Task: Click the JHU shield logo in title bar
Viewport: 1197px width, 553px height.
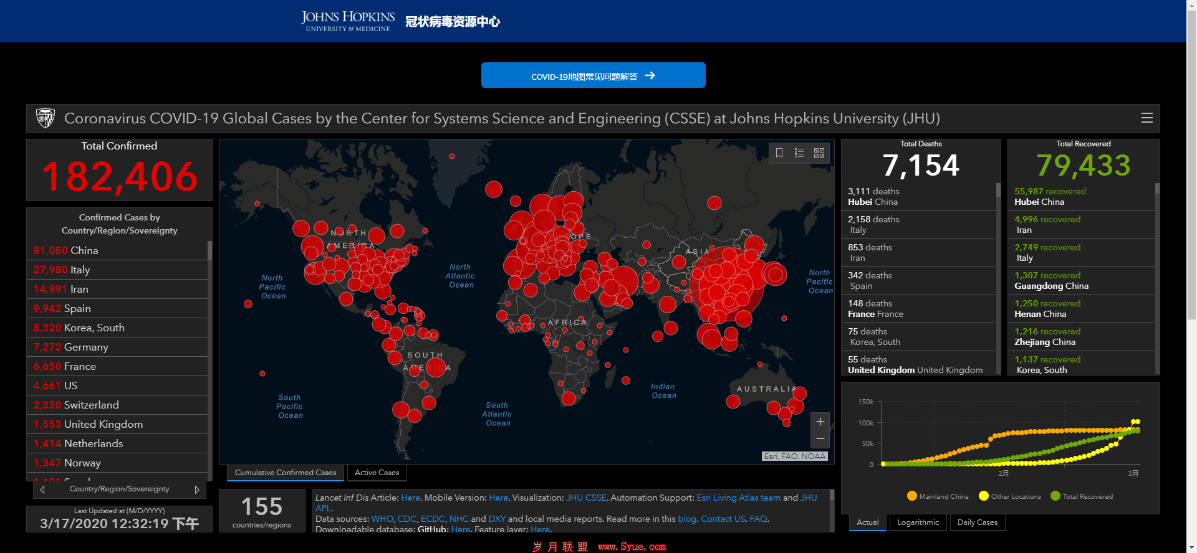Action: click(46, 118)
